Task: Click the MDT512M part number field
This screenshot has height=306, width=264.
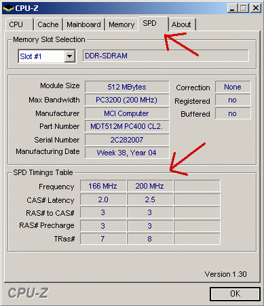Action: 127,126
